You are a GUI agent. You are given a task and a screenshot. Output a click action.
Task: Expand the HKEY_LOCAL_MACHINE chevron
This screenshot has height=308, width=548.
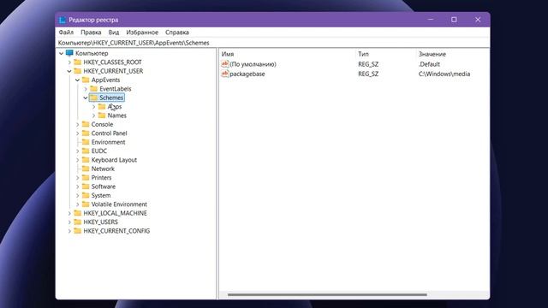click(x=69, y=213)
